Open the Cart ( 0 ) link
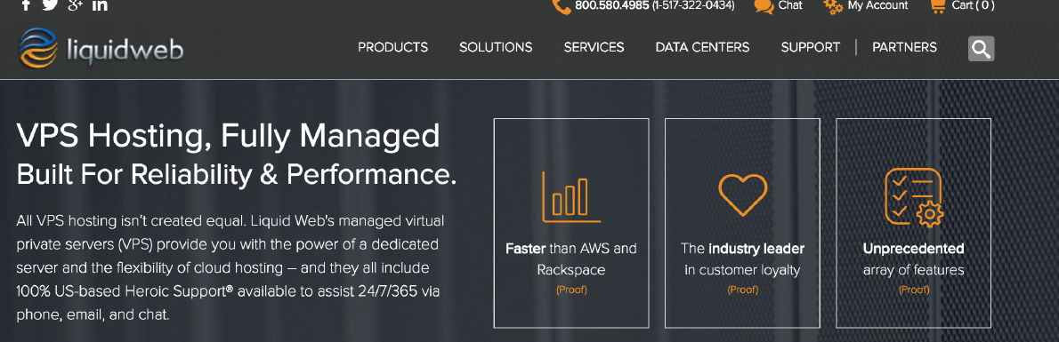 tap(974, 5)
